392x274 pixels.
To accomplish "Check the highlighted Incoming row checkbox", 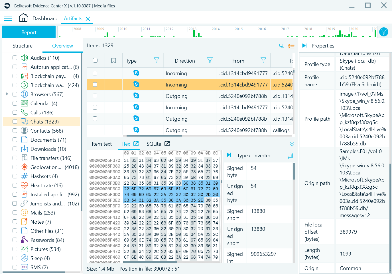I will pyautogui.click(x=95, y=85).
